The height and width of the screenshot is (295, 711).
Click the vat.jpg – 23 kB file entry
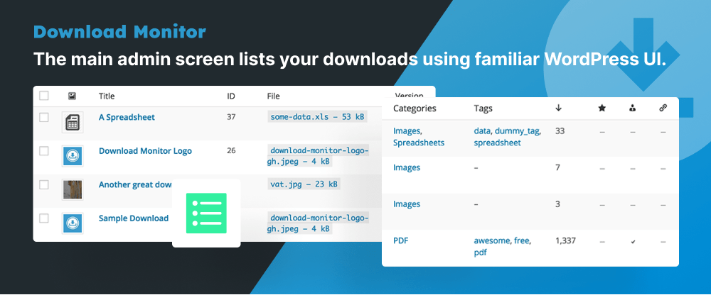tap(304, 184)
